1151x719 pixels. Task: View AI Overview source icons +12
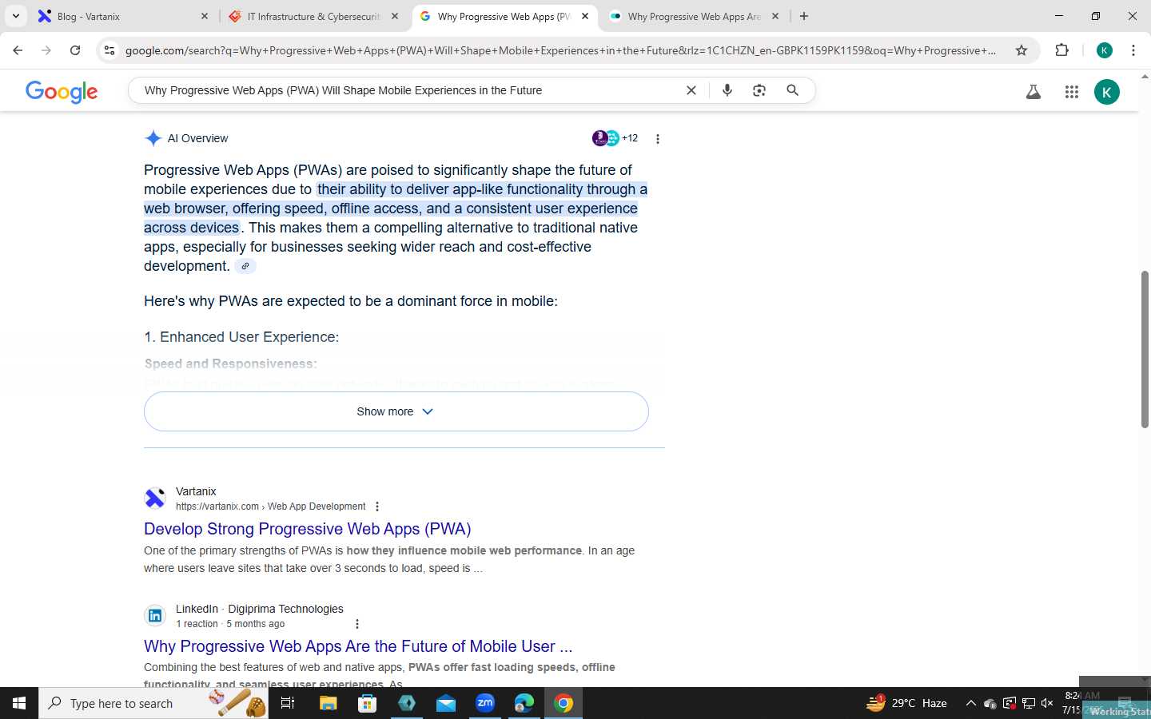pyautogui.click(x=615, y=138)
